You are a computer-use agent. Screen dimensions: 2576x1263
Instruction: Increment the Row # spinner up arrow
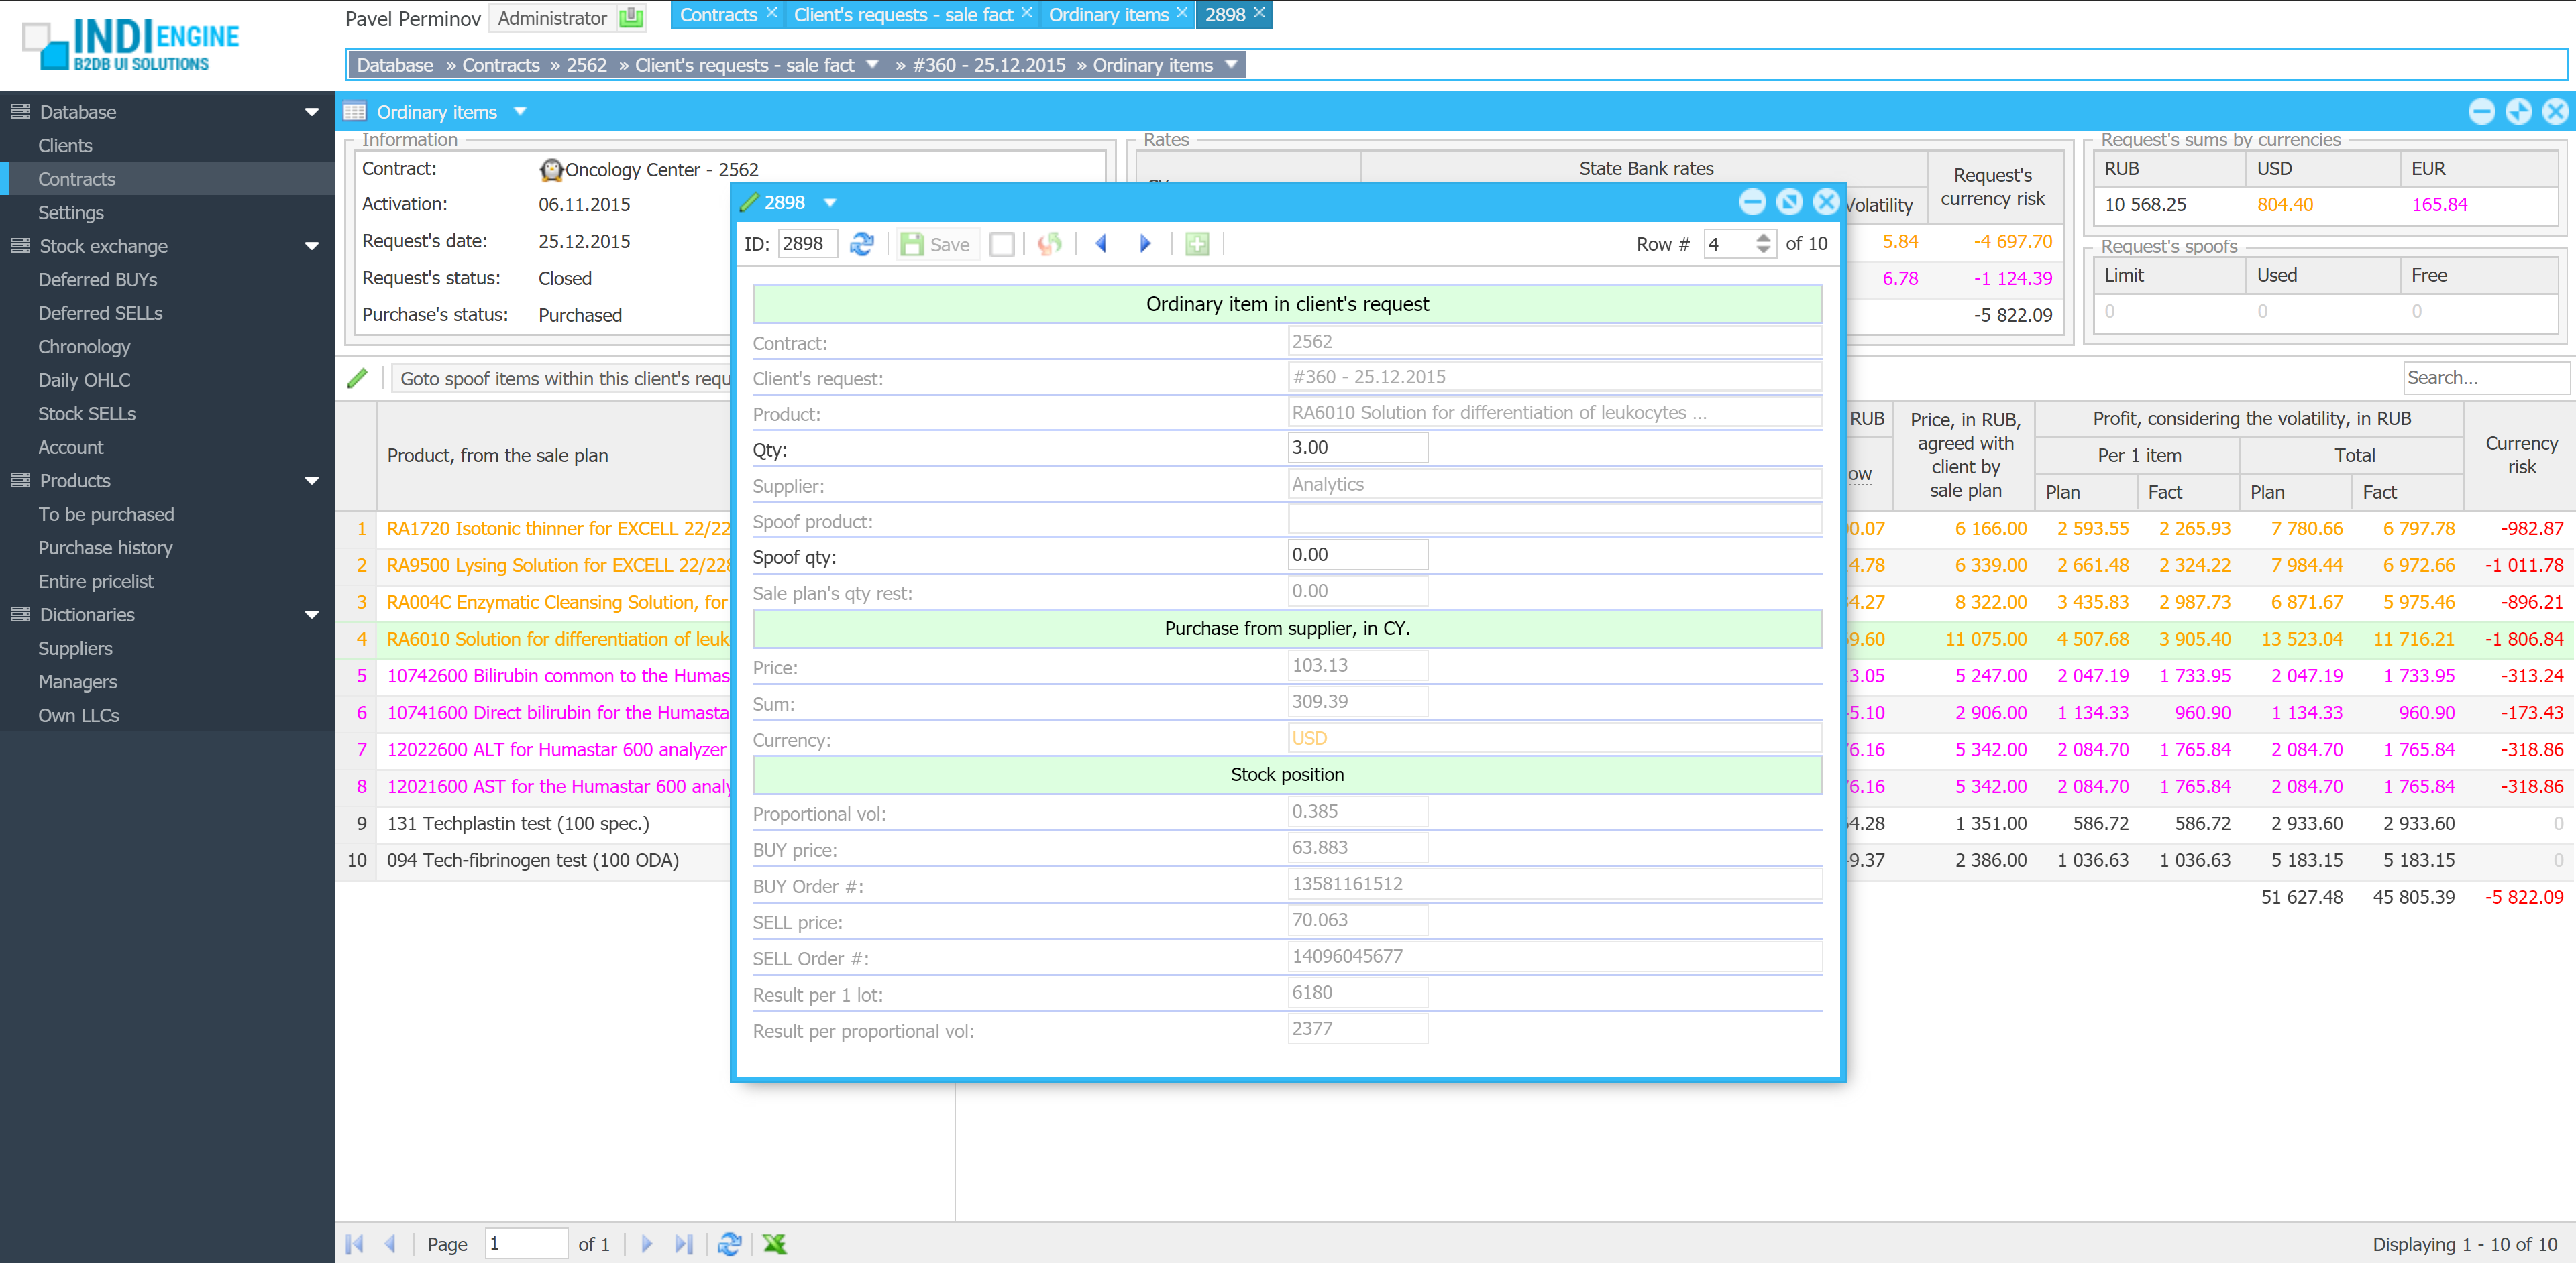1763,238
